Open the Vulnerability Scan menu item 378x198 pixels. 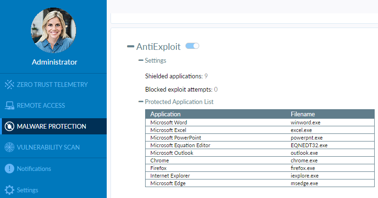click(48, 147)
